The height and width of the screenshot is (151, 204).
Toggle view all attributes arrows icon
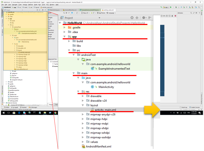coord(194,13)
